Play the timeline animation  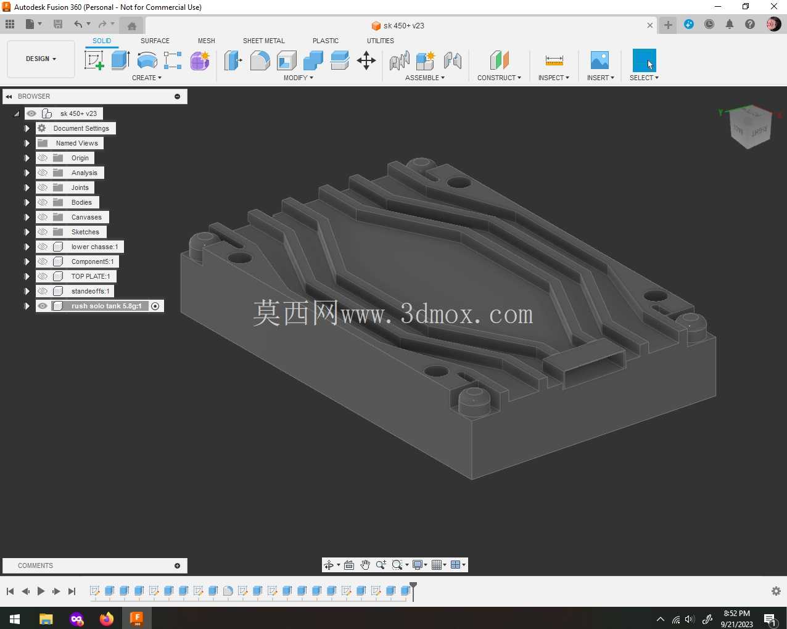point(41,591)
